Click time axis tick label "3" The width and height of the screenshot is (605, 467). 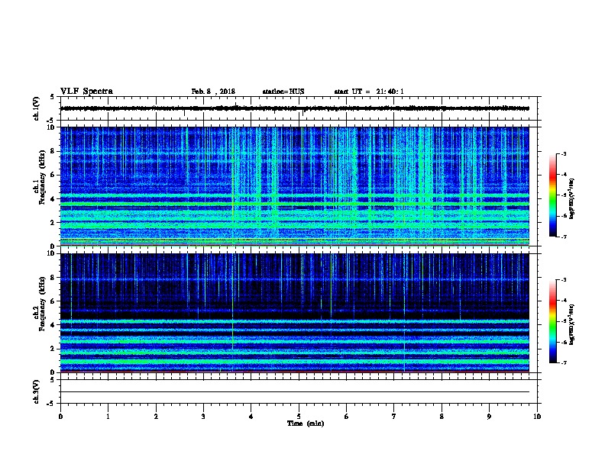point(203,416)
